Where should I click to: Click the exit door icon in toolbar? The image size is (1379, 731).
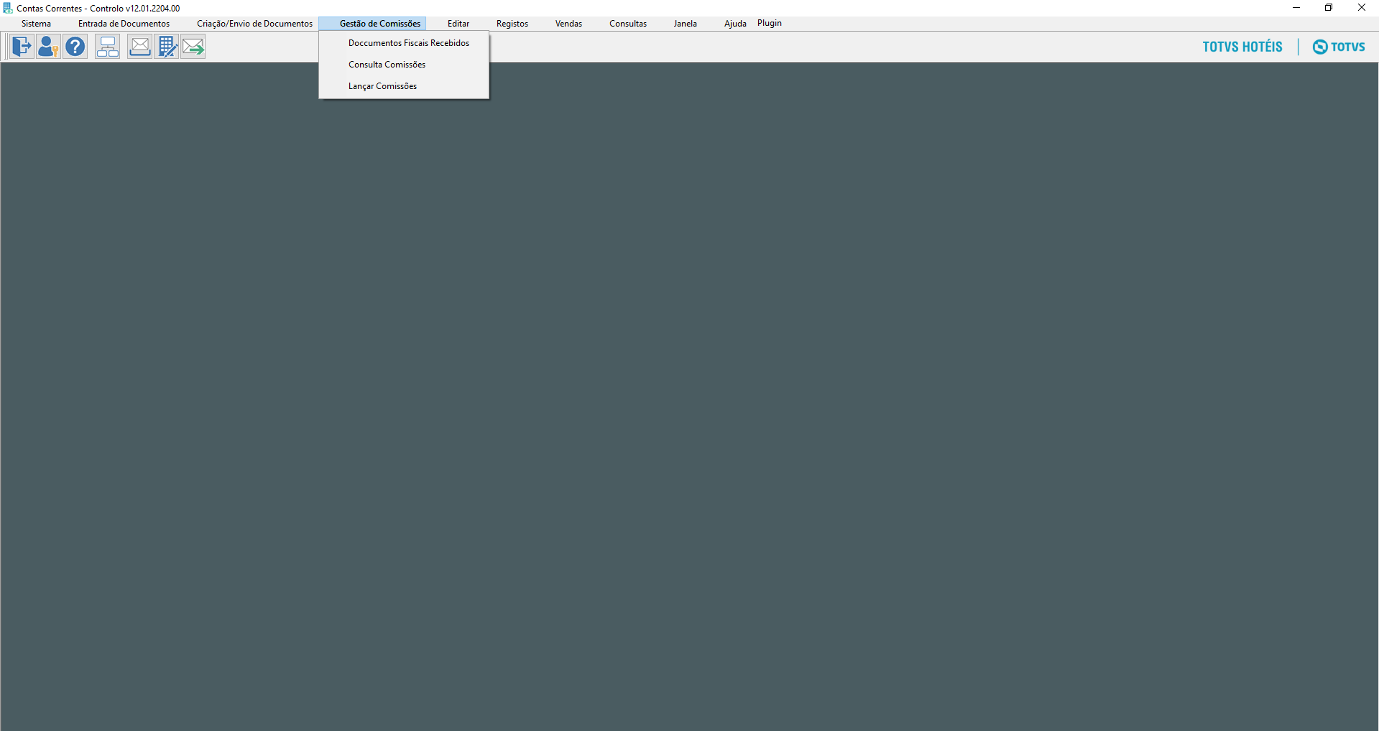tap(22, 47)
